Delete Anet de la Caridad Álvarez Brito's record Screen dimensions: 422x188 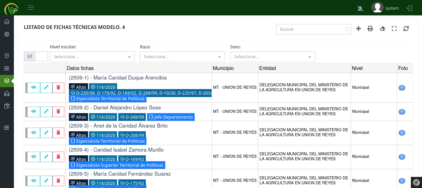click(58, 133)
